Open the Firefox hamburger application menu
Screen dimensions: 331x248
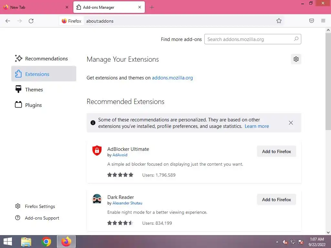tap(323, 21)
